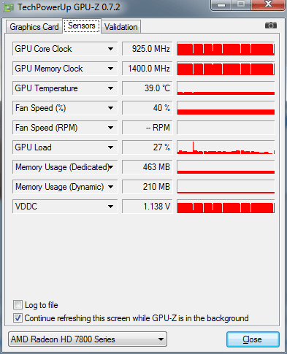Click the Close button

253,339
